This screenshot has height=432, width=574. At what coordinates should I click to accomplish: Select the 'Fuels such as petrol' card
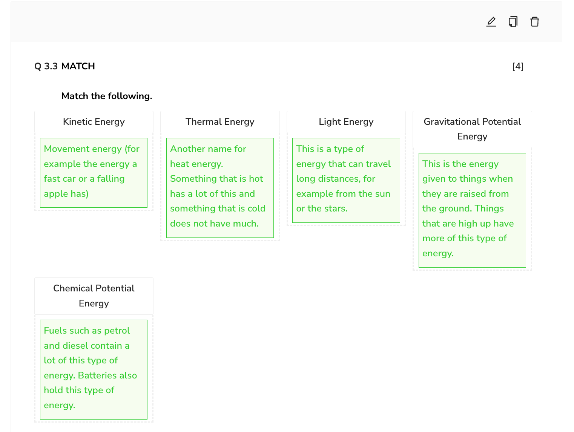pyautogui.click(x=94, y=369)
